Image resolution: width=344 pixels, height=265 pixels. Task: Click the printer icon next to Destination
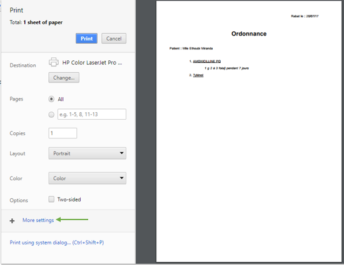click(x=54, y=62)
